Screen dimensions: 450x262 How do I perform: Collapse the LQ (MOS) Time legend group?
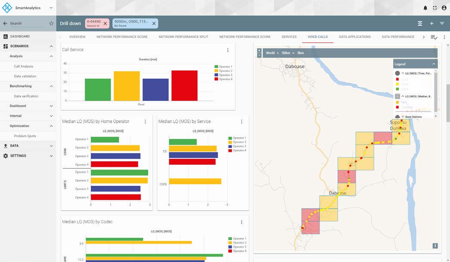pyautogui.click(x=403, y=73)
